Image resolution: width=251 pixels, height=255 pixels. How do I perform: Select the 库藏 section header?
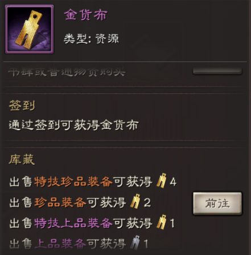coord(22,159)
